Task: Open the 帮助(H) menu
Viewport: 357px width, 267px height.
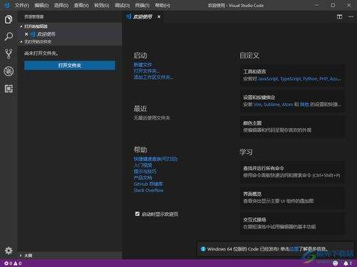Action: (x=163, y=5)
